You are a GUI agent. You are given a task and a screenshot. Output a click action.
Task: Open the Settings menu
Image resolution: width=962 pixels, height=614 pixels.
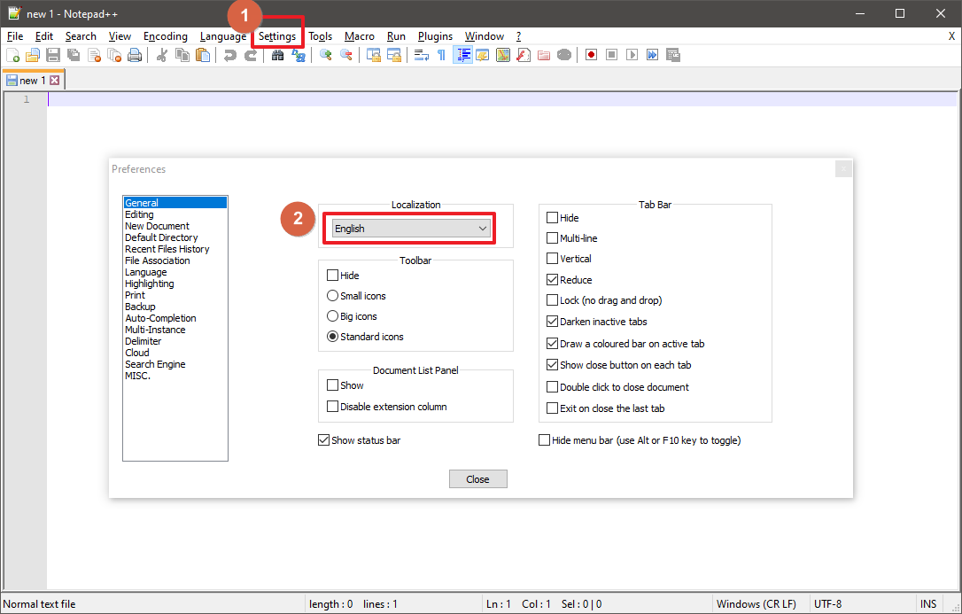point(276,36)
